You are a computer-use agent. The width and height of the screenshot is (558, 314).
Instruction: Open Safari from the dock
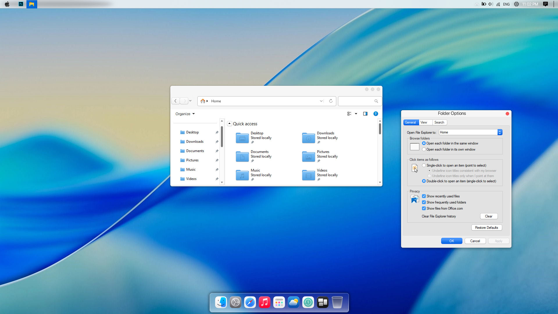click(250, 302)
